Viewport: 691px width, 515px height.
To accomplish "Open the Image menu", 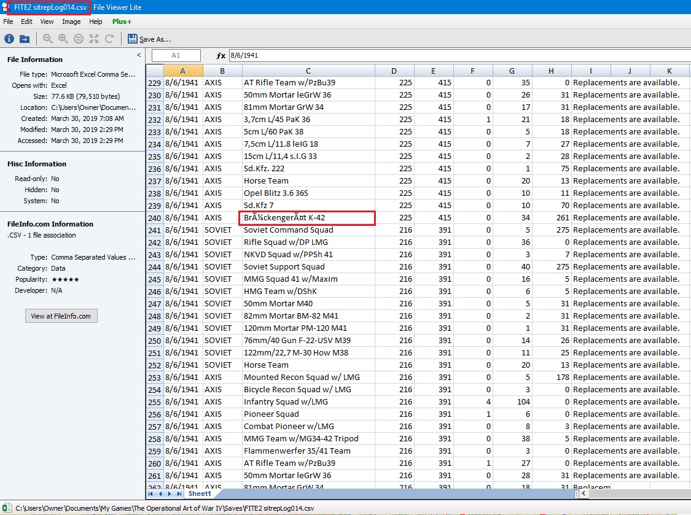I will coord(71,21).
